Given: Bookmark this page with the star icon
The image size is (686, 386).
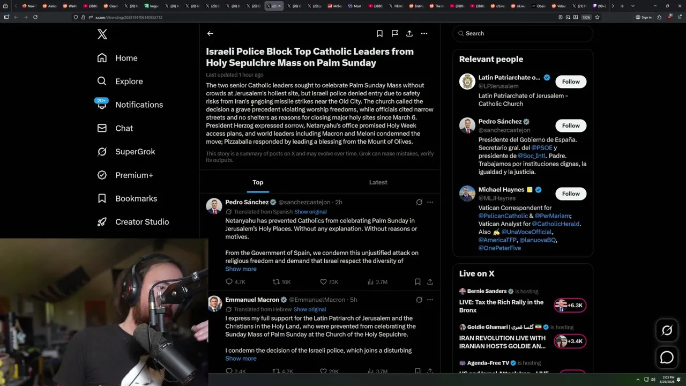Looking at the screenshot, I should (597, 17).
